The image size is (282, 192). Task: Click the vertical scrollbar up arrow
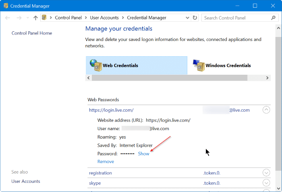coord(278,28)
